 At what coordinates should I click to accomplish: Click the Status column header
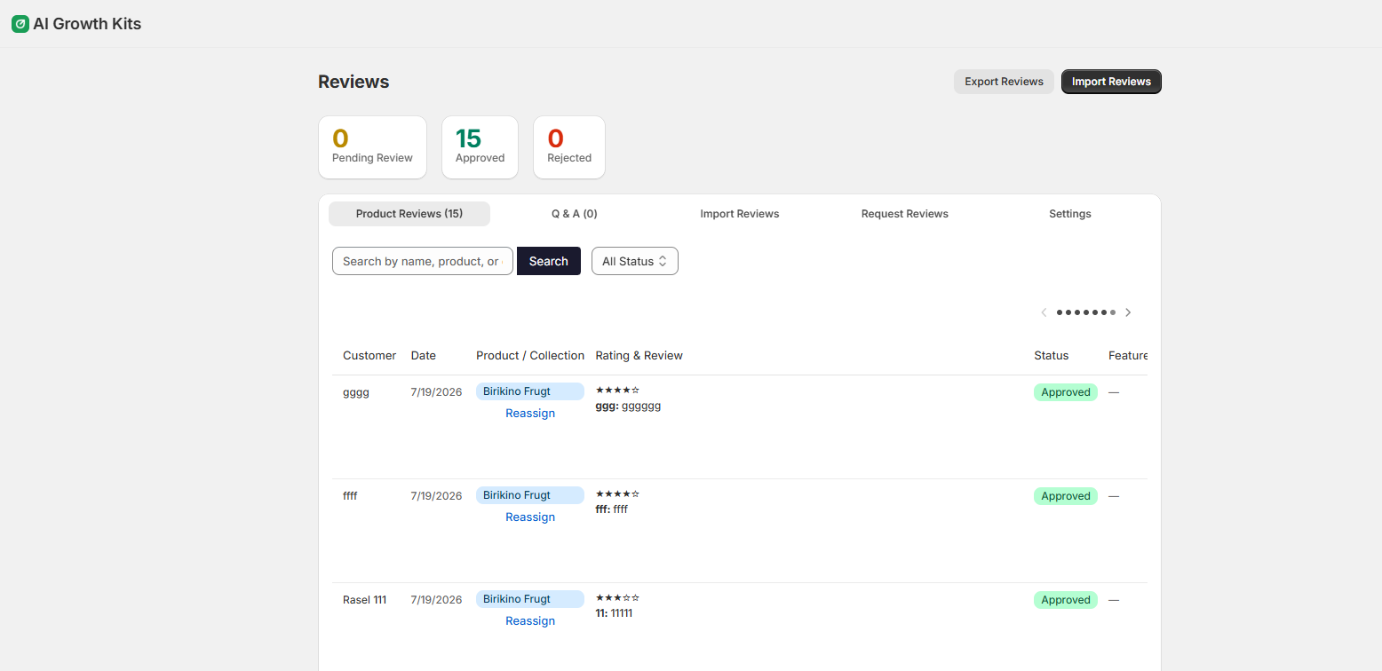coord(1052,356)
